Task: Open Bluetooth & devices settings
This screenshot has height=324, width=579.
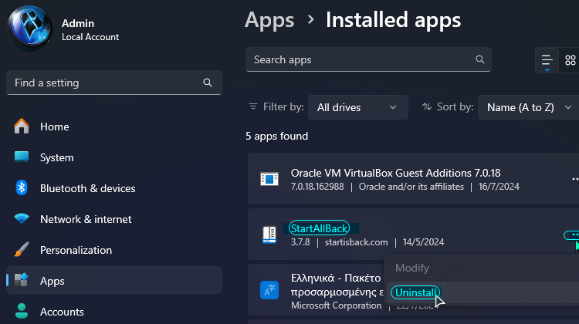Action: [114, 188]
